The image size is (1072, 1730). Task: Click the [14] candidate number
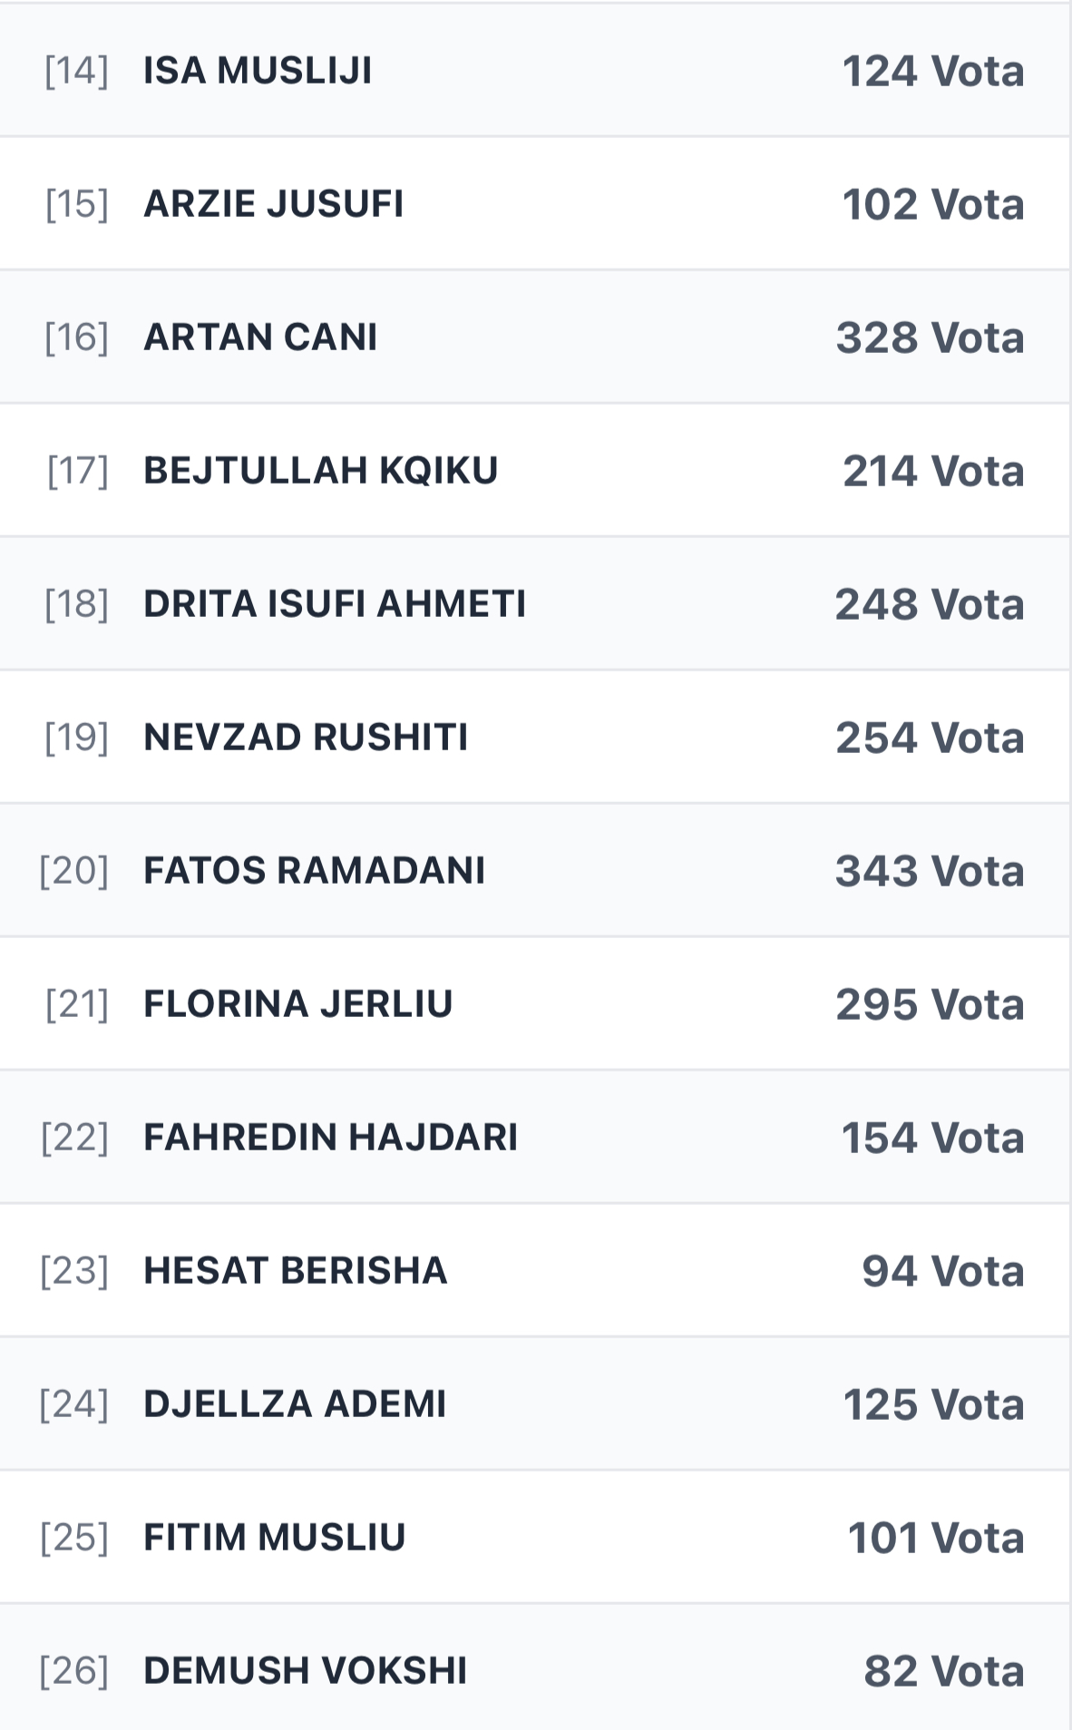pyautogui.click(x=76, y=71)
